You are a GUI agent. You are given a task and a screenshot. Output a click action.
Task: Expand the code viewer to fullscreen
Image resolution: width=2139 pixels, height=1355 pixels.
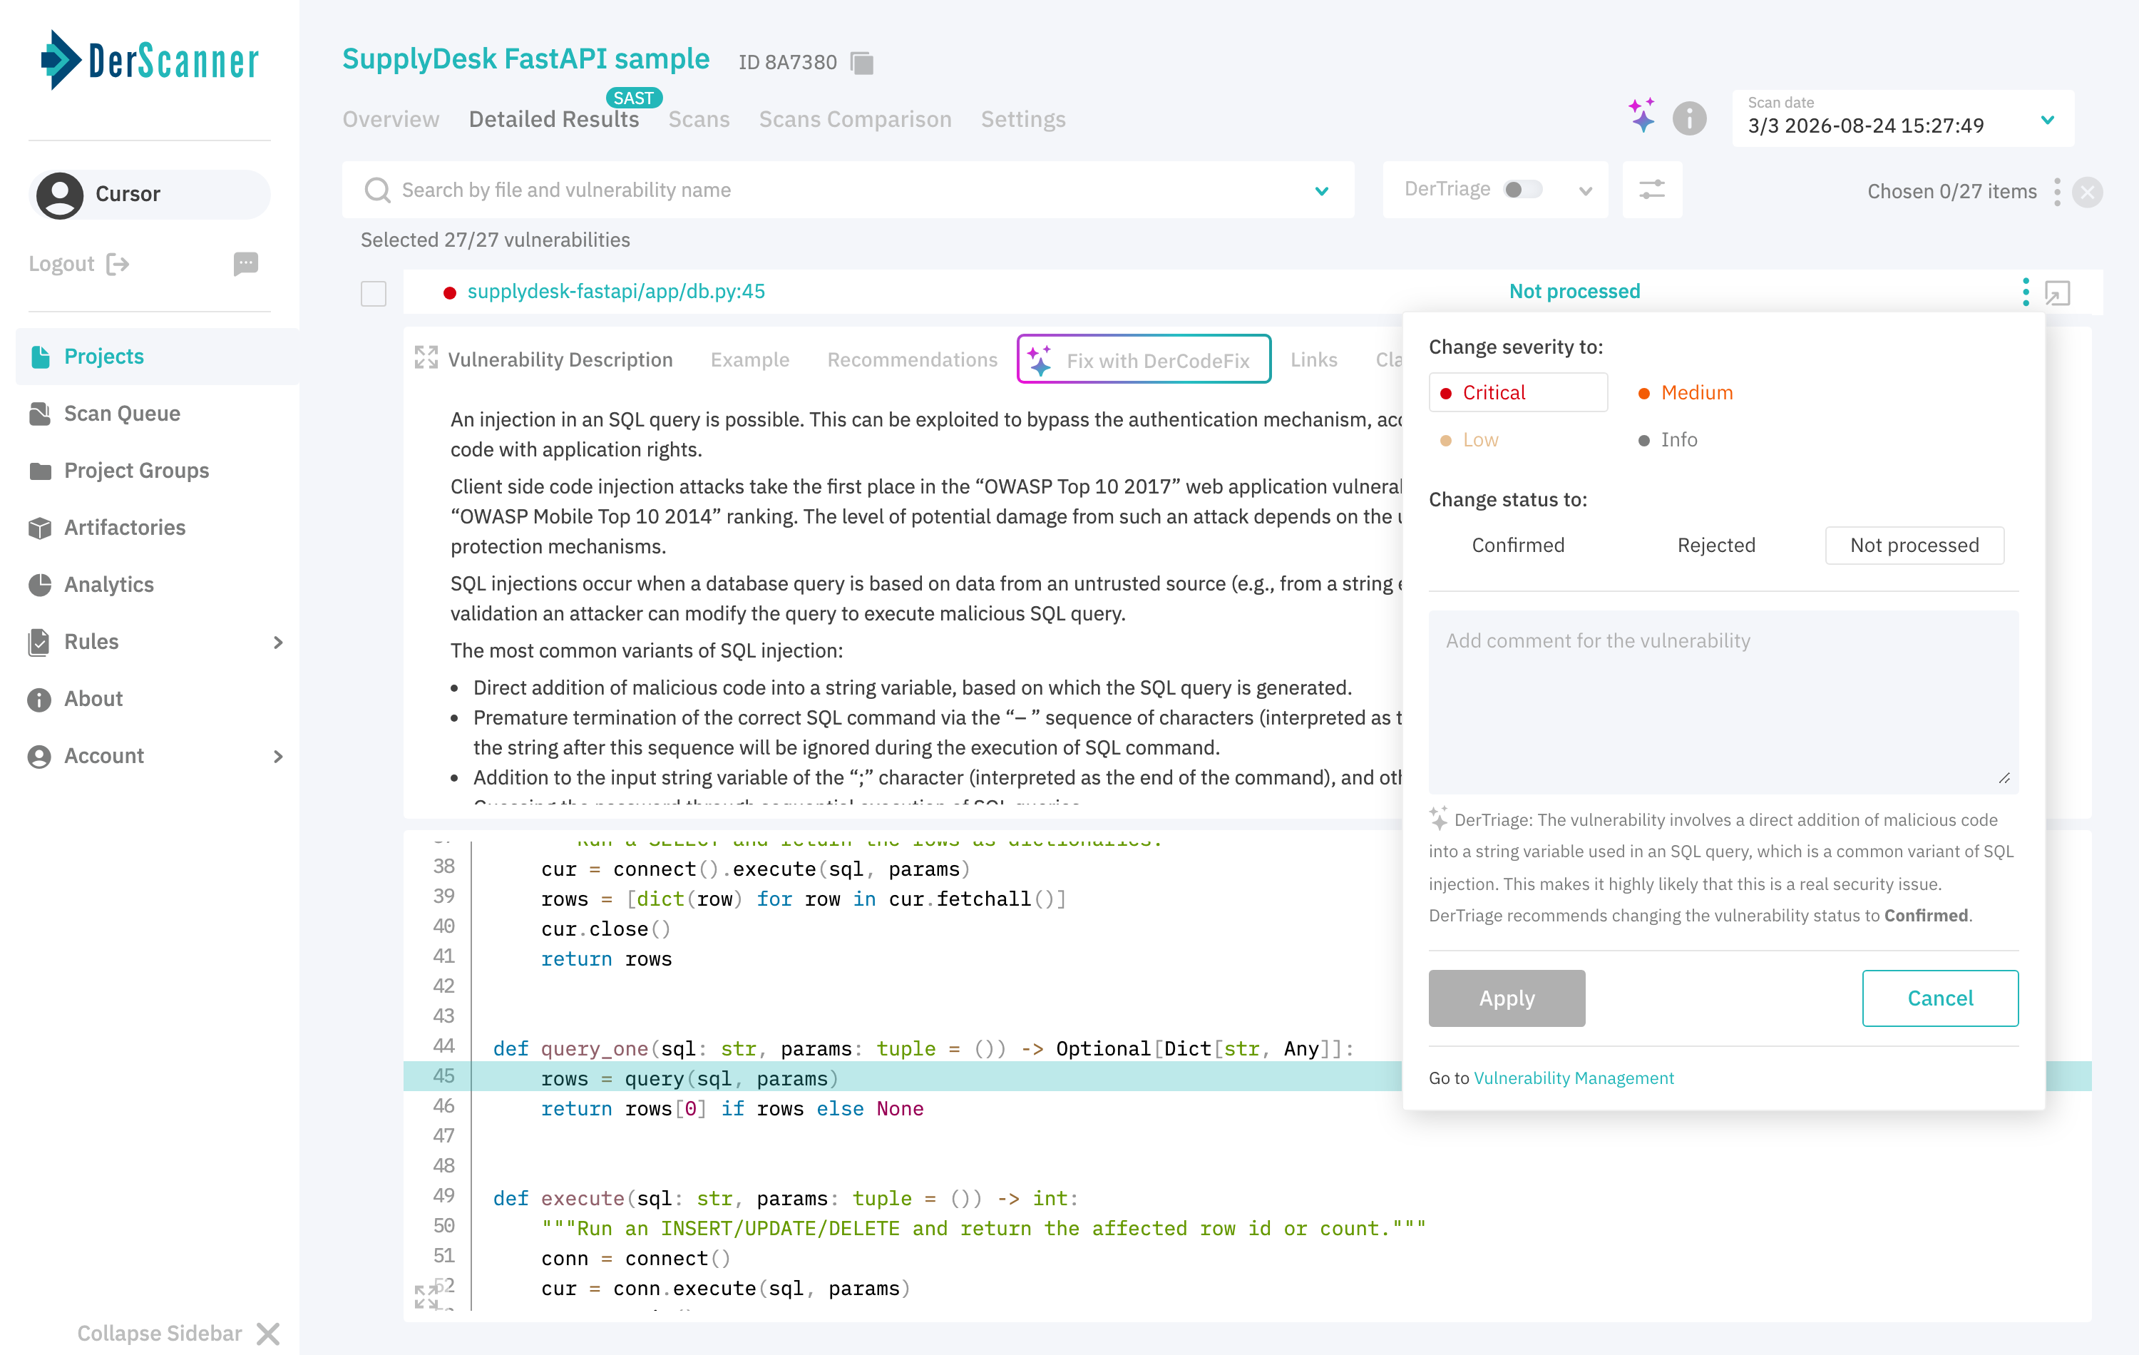click(x=426, y=1297)
